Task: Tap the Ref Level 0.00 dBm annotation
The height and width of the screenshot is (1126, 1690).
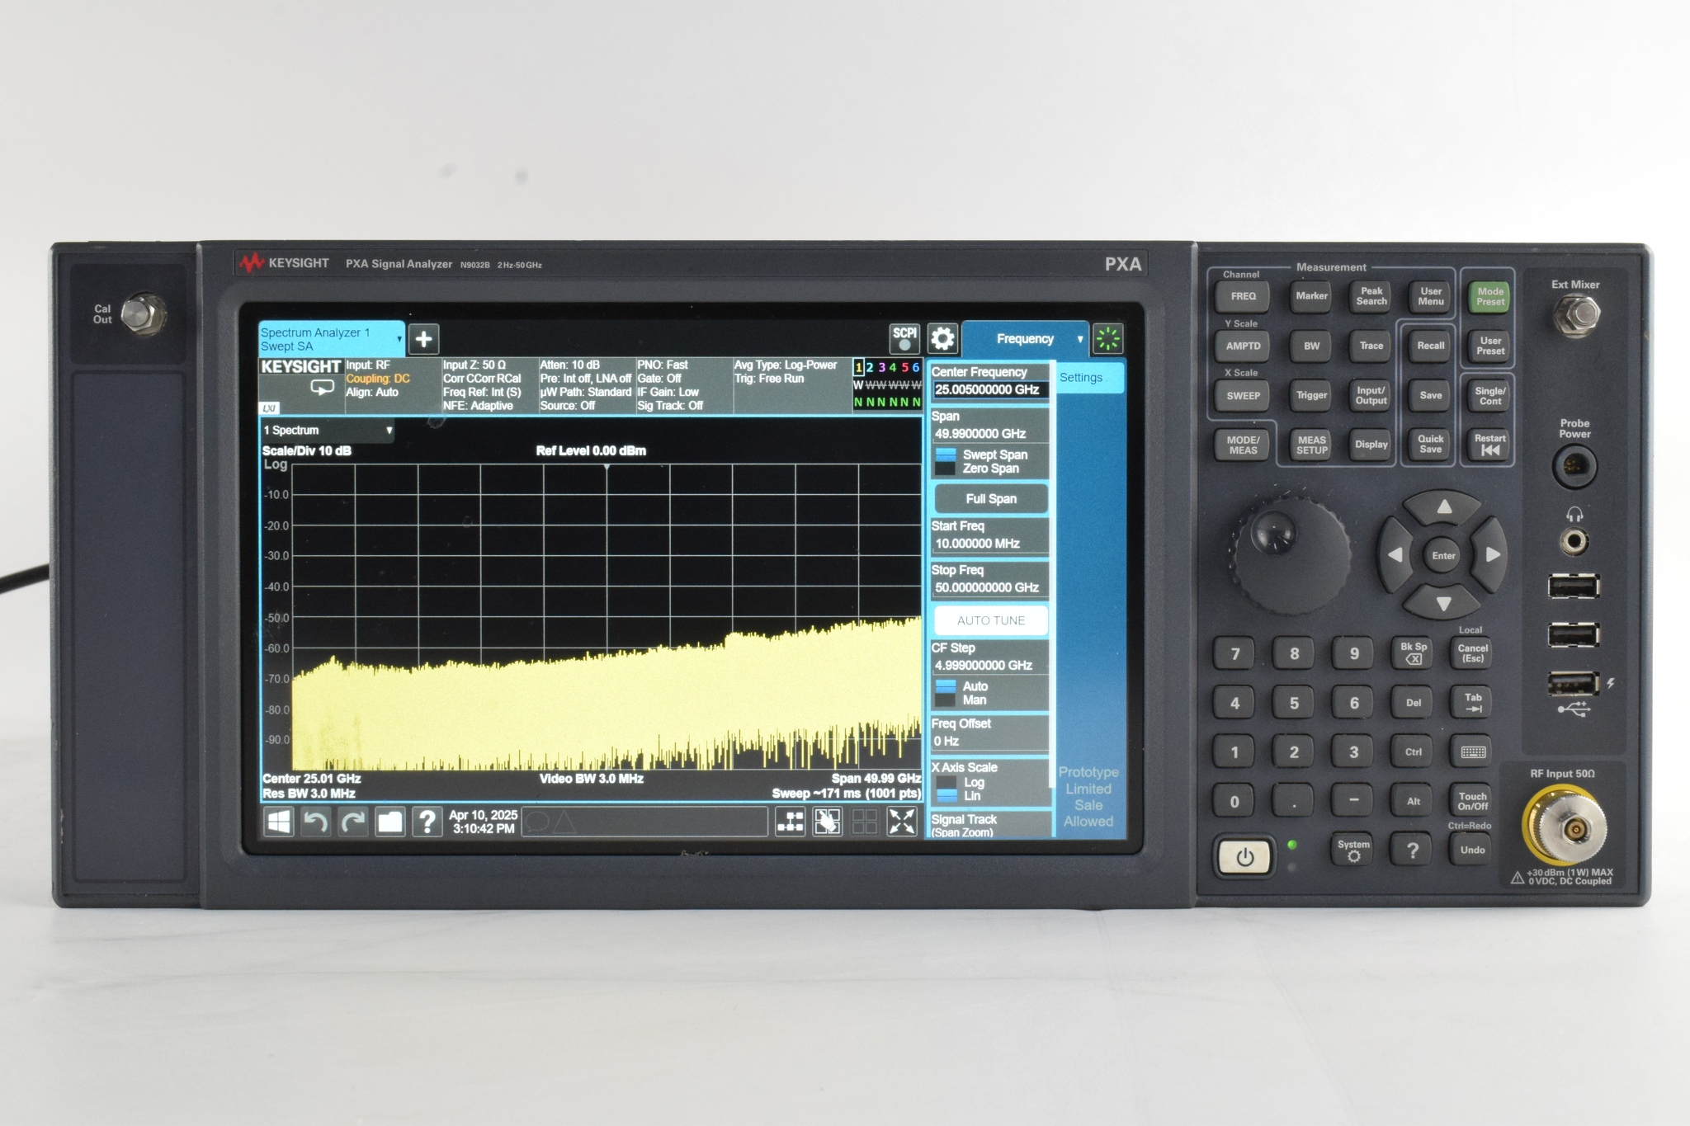Action: [x=591, y=450]
